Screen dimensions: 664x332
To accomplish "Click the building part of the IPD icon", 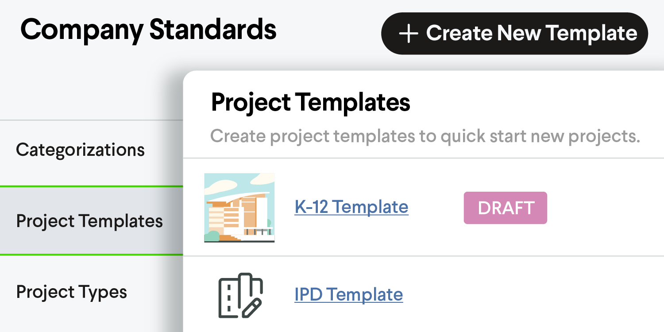I will (232, 295).
